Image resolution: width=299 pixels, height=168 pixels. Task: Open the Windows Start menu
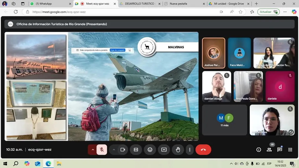pyautogui.click(x=5, y=164)
